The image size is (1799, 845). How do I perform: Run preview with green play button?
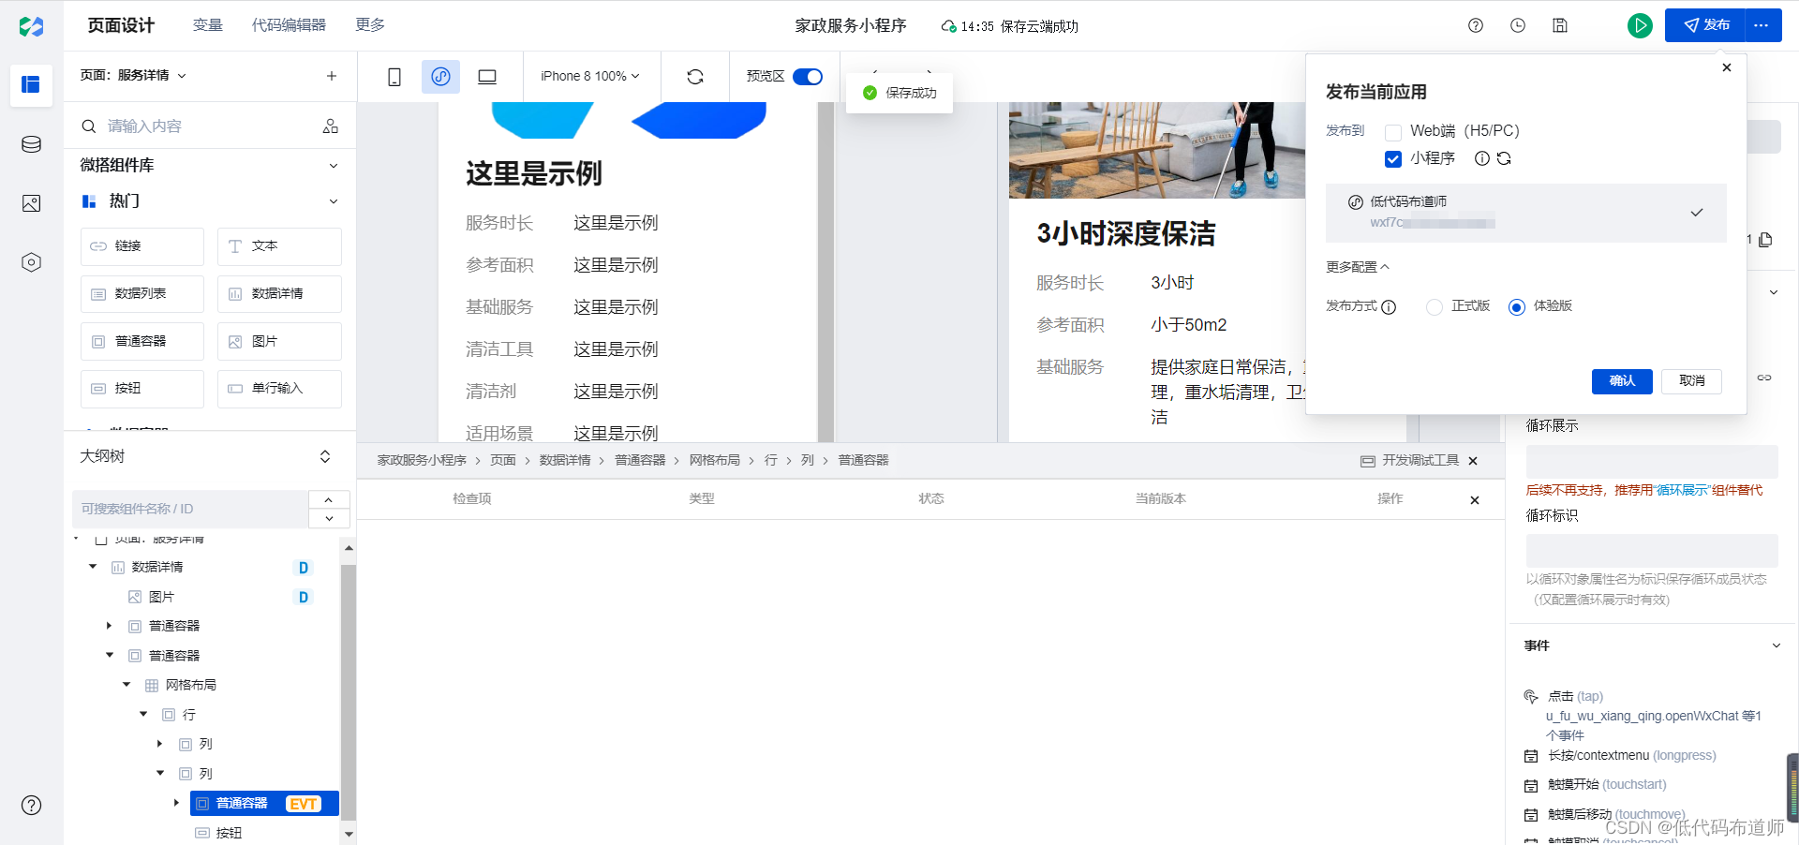[1640, 25]
